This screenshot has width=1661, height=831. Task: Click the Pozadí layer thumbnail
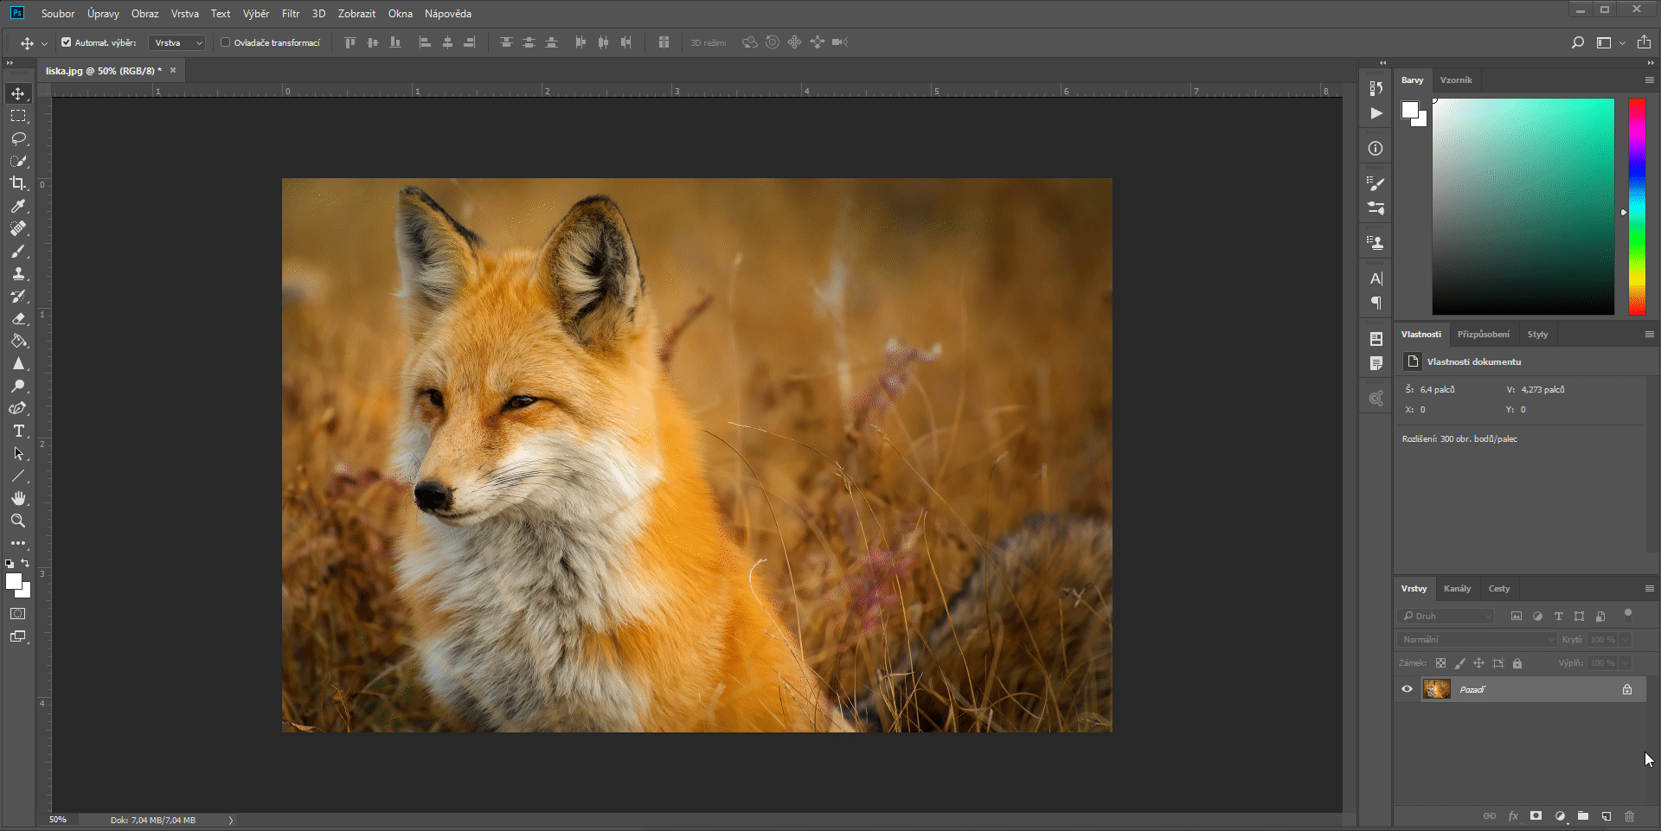pos(1436,689)
